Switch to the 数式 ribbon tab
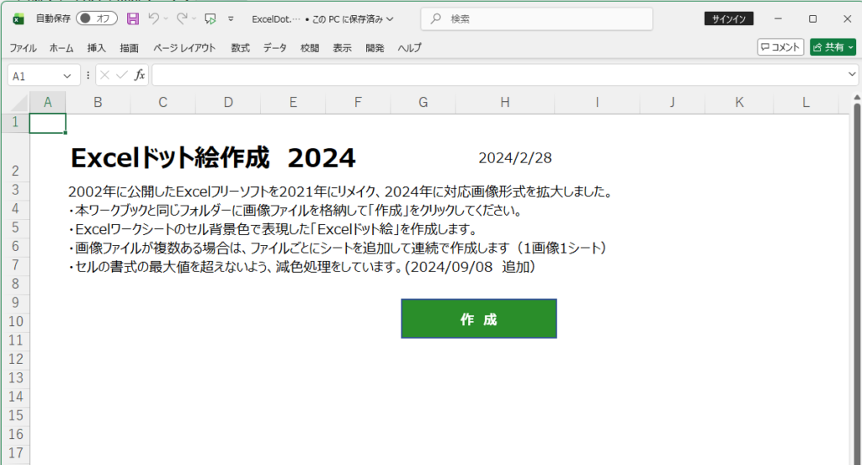This screenshot has height=465, width=862. pyautogui.click(x=241, y=48)
